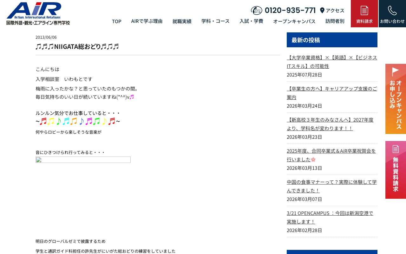Open the 就職実績 navigation item
The height and width of the screenshot is (254, 406).
click(x=182, y=21)
